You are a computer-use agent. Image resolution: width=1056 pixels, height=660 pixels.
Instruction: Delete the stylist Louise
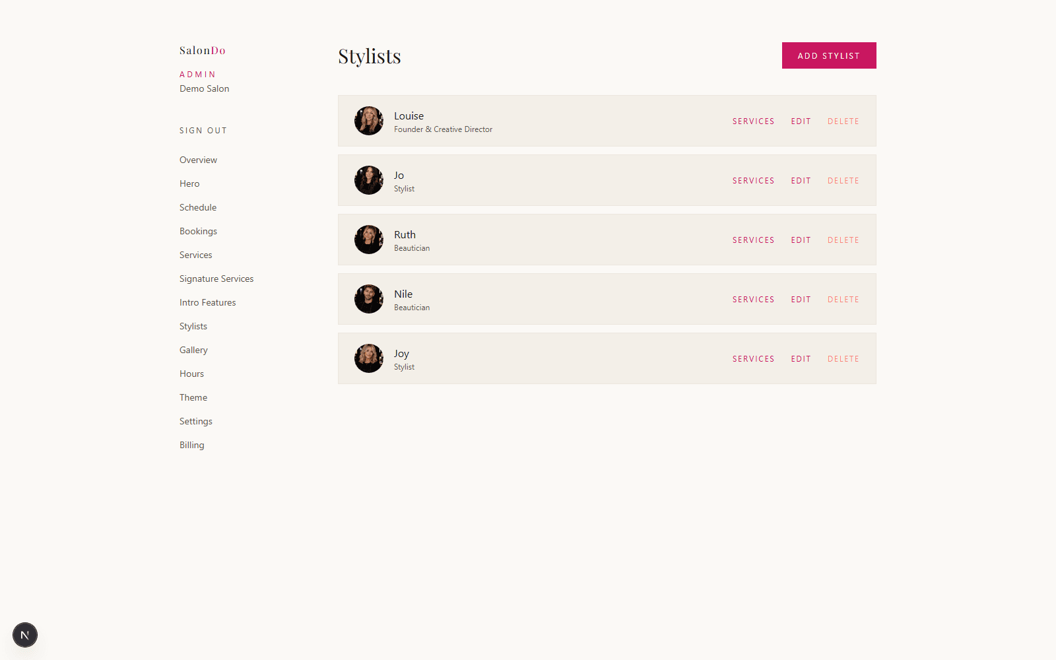point(843,121)
